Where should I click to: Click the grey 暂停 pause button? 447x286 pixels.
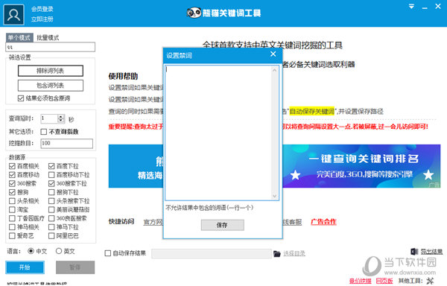75,267
